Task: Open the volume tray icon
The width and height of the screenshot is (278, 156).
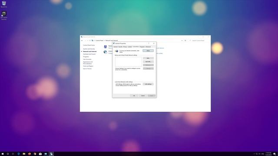Action: coord(260,154)
